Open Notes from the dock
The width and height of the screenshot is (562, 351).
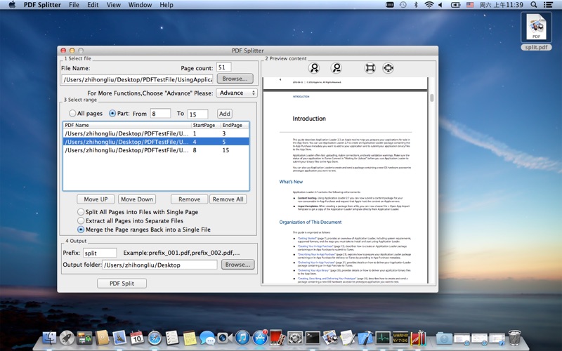190,338
